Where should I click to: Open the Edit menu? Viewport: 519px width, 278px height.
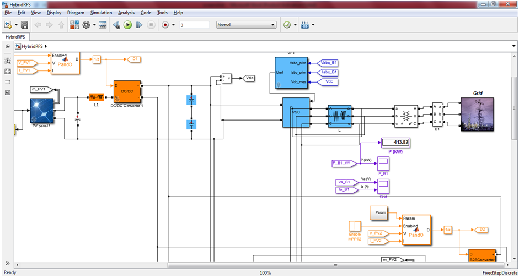[x=21, y=13]
